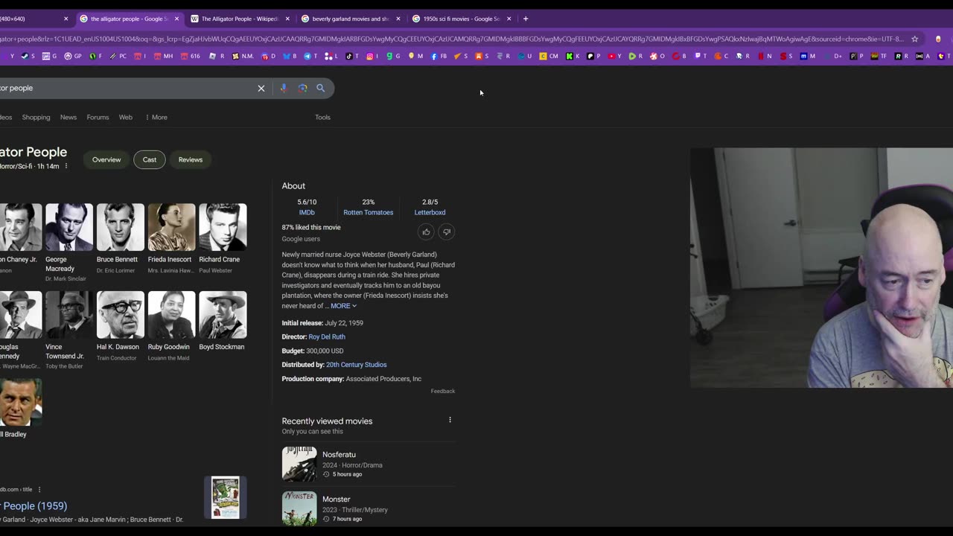Open the People (1959) IMDb result

[34, 505]
